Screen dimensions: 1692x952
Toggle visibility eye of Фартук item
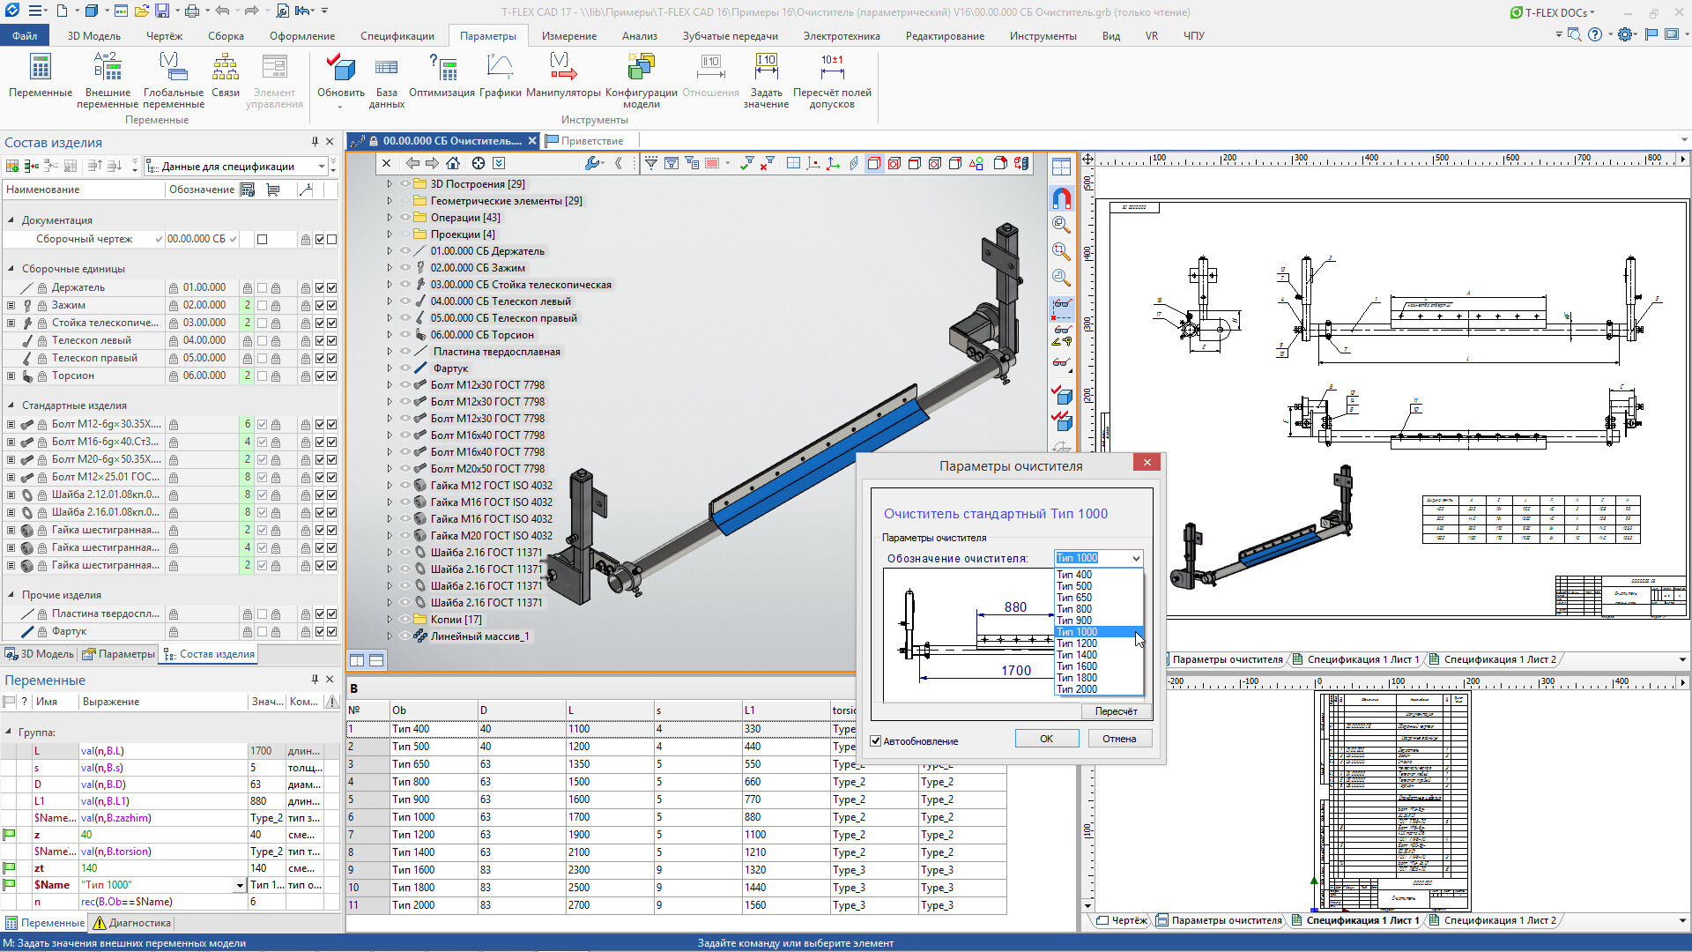pyautogui.click(x=405, y=368)
